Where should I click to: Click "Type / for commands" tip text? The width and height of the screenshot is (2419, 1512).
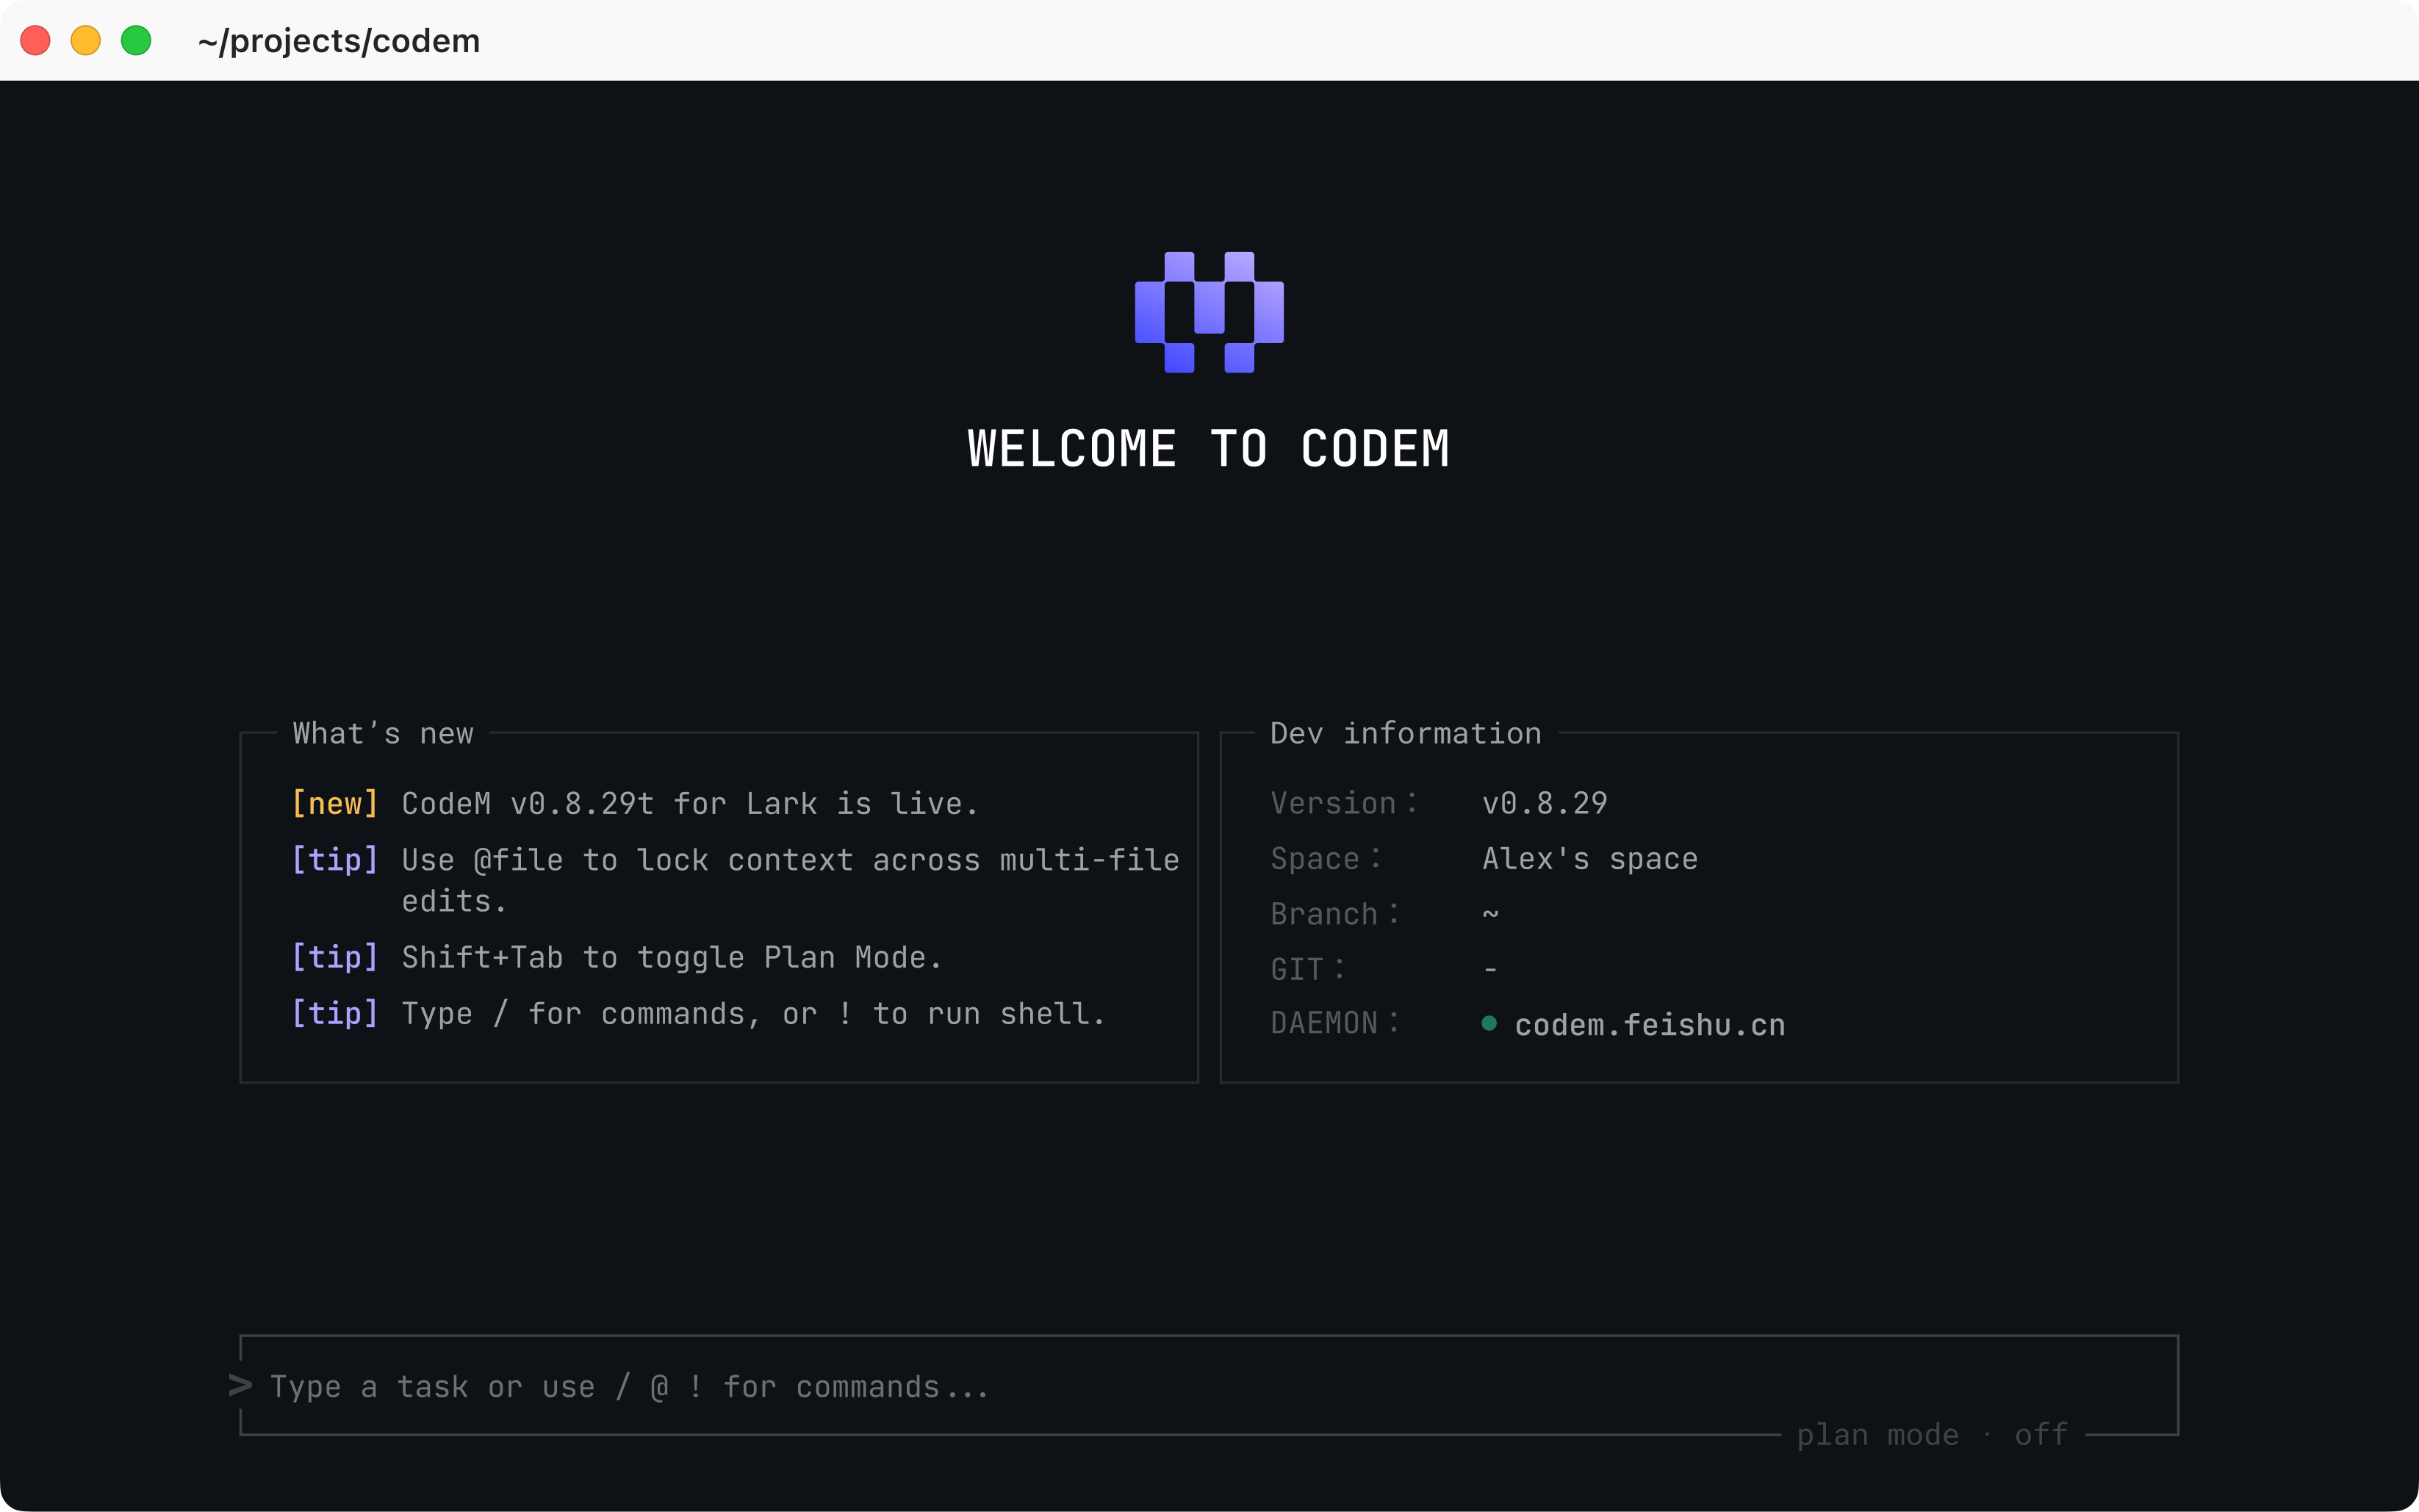point(753,1013)
